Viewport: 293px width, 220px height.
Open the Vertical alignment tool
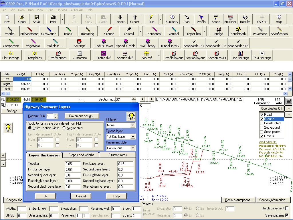[x=174, y=31]
